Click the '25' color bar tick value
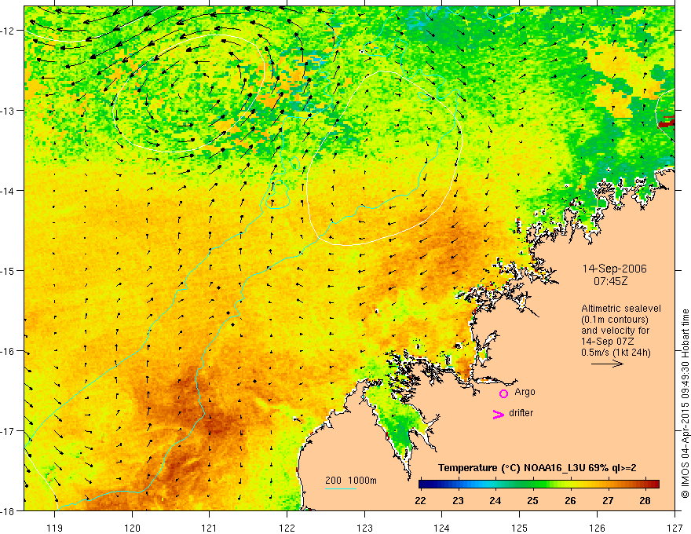Screen dimensions: 691x534 coord(533,500)
